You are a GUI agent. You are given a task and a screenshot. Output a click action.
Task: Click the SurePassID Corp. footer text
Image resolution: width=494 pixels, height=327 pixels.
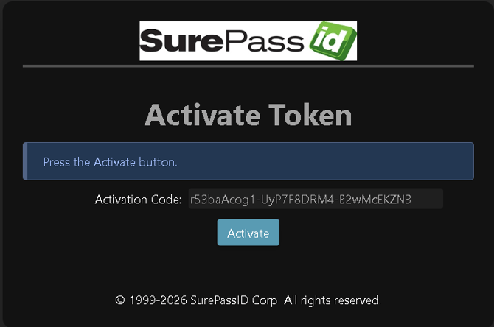[x=235, y=300]
